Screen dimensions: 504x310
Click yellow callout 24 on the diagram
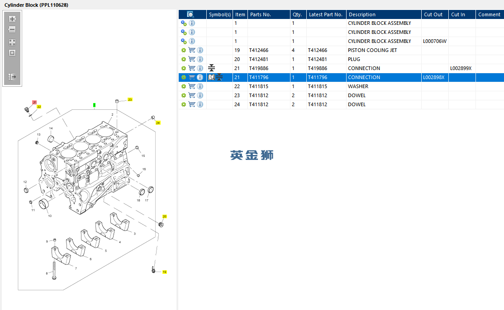pos(158,123)
